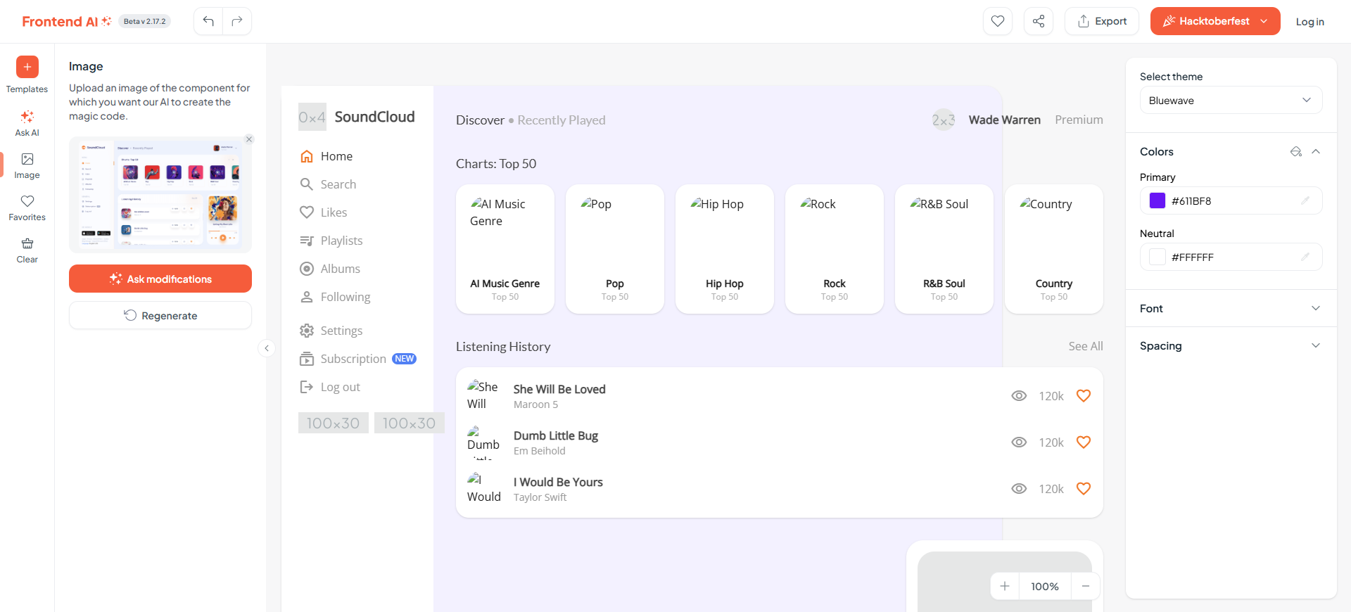Open the Bluewave theme dropdown
This screenshot has width=1351, height=612.
1231,101
